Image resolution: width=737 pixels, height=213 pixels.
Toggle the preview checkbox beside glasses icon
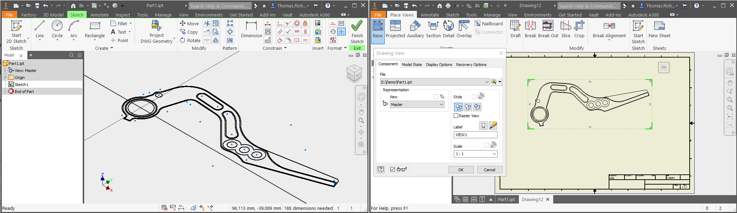point(393,169)
